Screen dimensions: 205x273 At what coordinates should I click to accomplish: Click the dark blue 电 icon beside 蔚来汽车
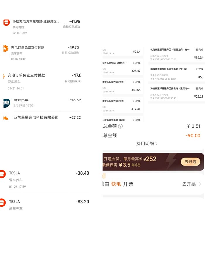(x=6, y=103)
